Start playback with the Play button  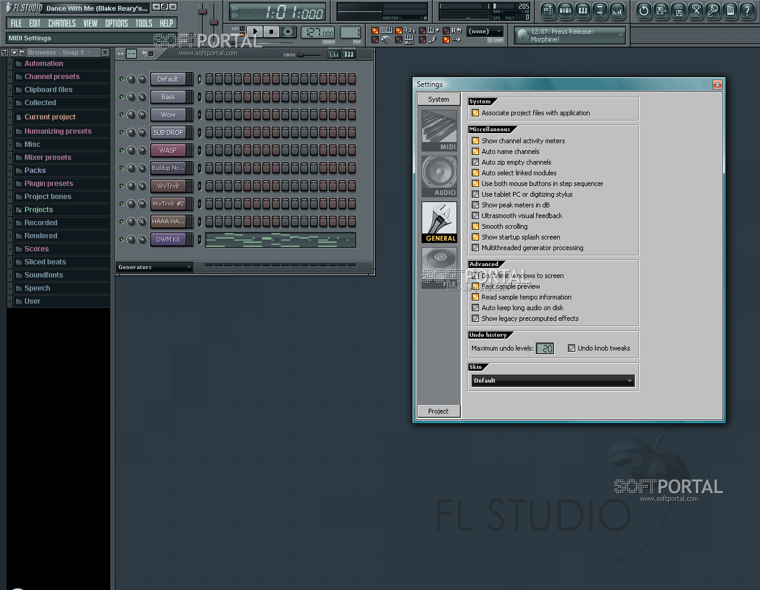coord(255,32)
